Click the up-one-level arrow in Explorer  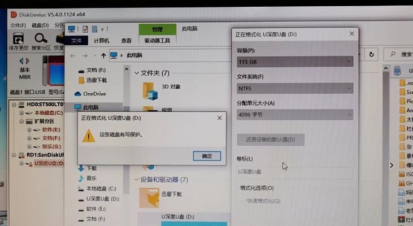click(x=103, y=55)
